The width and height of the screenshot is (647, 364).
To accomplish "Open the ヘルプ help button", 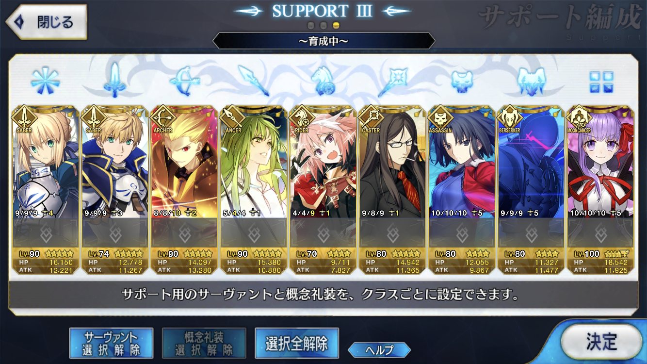I will click(379, 349).
